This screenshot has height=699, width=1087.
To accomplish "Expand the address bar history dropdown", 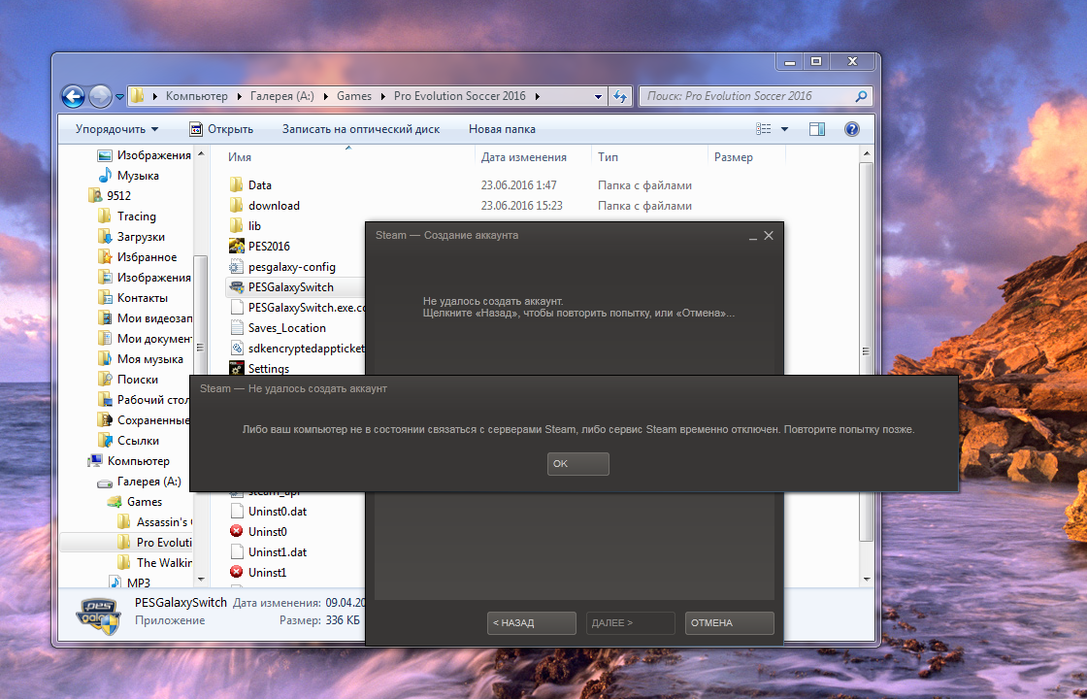I will pos(598,96).
